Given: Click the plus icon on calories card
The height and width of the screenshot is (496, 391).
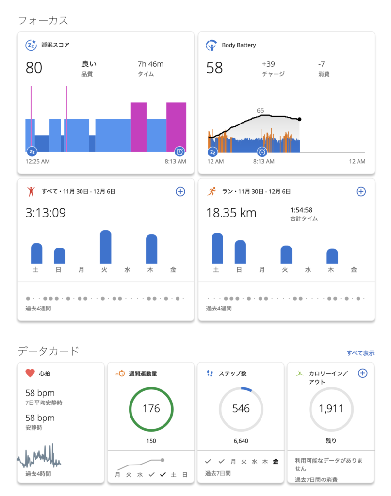Looking at the screenshot, I should click(x=362, y=373).
